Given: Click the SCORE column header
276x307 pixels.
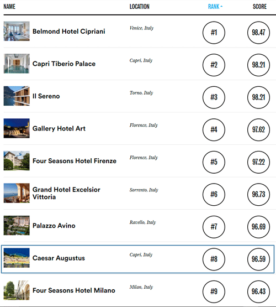Looking at the screenshot, I should pyautogui.click(x=259, y=7).
